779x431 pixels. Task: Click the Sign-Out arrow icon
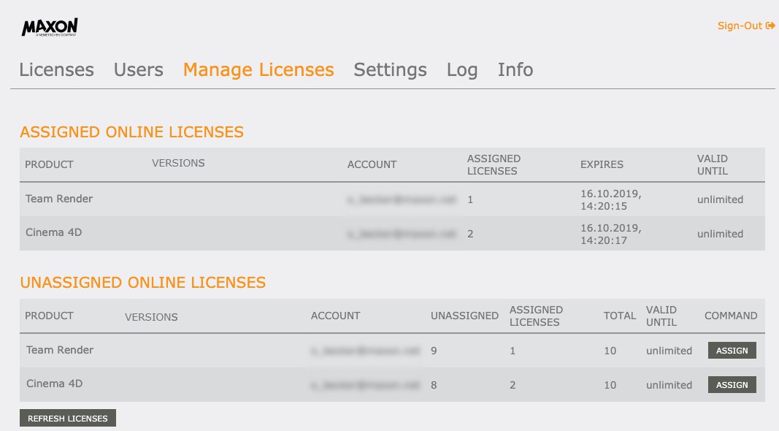[x=770, y=26]
